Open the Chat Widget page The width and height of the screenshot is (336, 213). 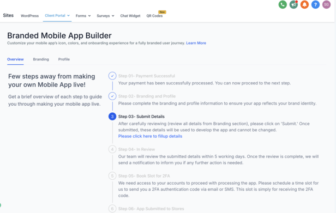pos(130,16)
